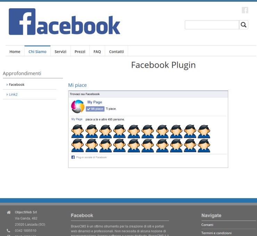Select the Chi Siamo tab
The image size is (257, 236).
click(38, 51)
